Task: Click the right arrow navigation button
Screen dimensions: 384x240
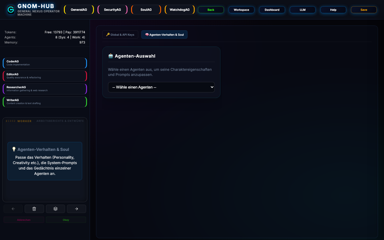Action: (76, 209)
